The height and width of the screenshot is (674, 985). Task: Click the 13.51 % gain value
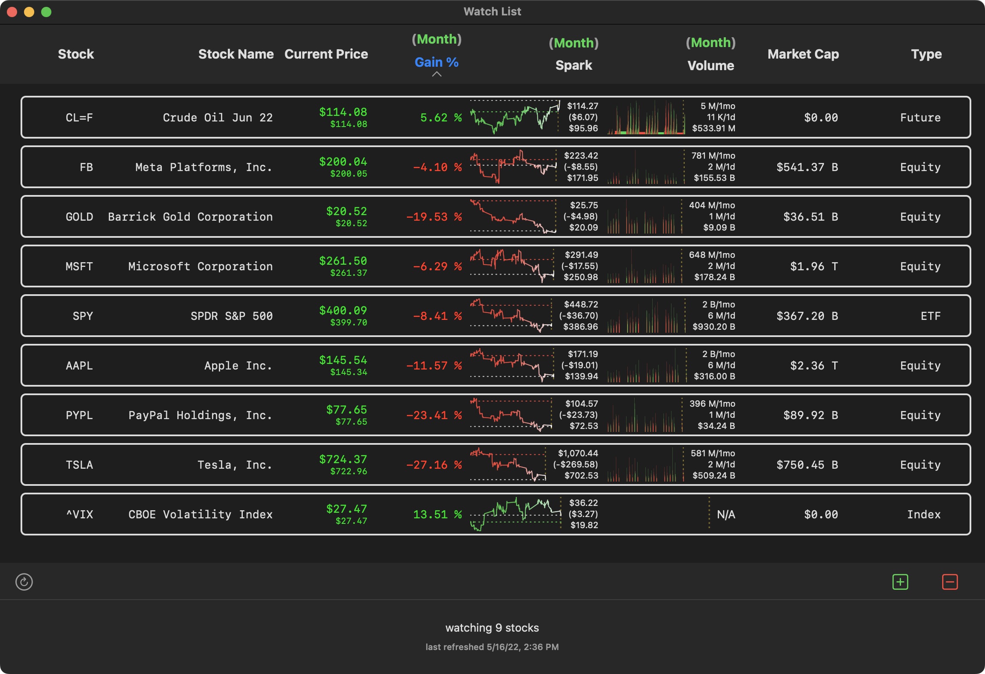click(437, 514)
